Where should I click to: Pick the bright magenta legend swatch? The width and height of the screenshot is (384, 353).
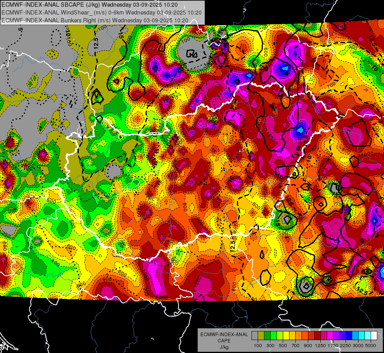pos(330,336)
